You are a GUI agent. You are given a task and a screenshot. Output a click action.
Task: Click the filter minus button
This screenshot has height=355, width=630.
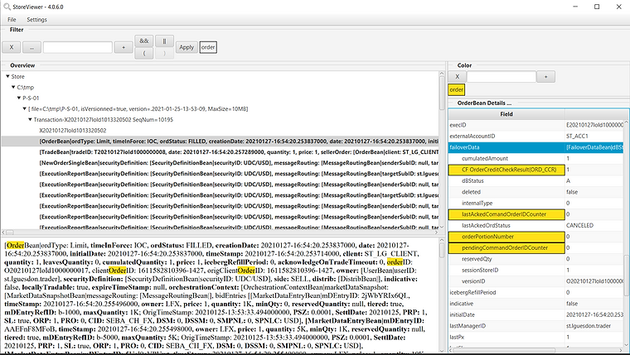pos(31,47)
